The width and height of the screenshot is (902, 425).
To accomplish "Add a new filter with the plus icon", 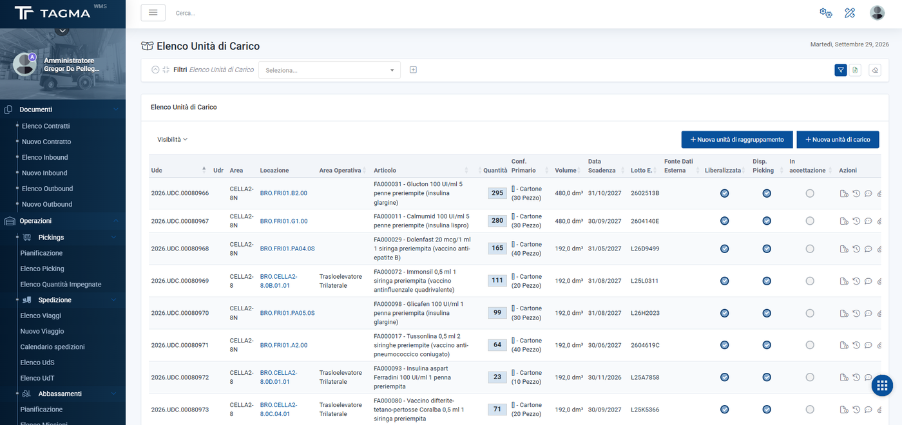I will tap(414, 70).
